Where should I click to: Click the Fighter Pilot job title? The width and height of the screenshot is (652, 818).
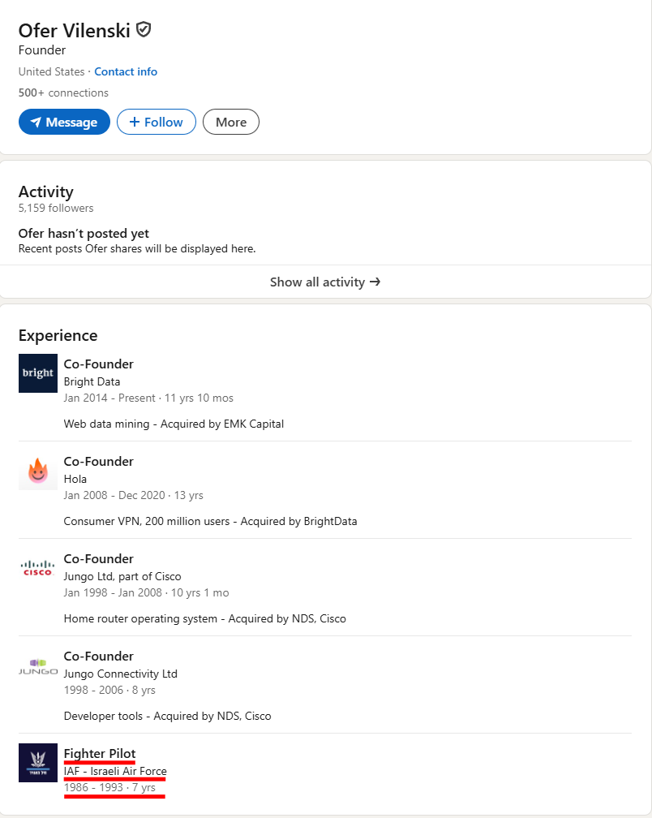pos(100,753)
